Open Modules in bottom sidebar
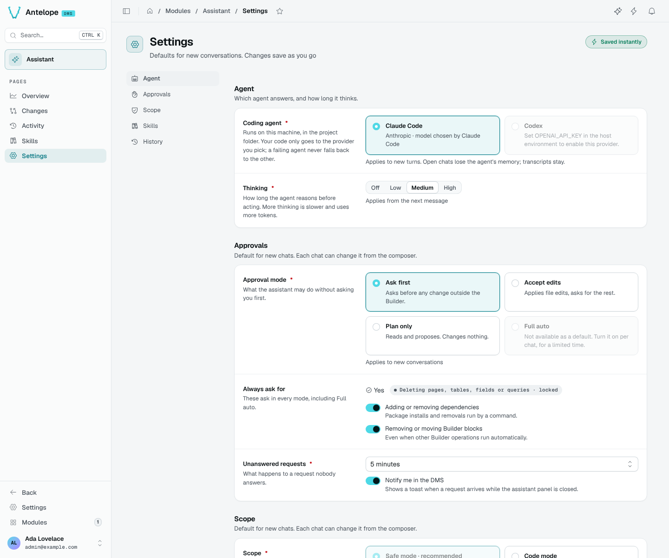This screenshot has height=558, width=669. (x=55, y=522)
